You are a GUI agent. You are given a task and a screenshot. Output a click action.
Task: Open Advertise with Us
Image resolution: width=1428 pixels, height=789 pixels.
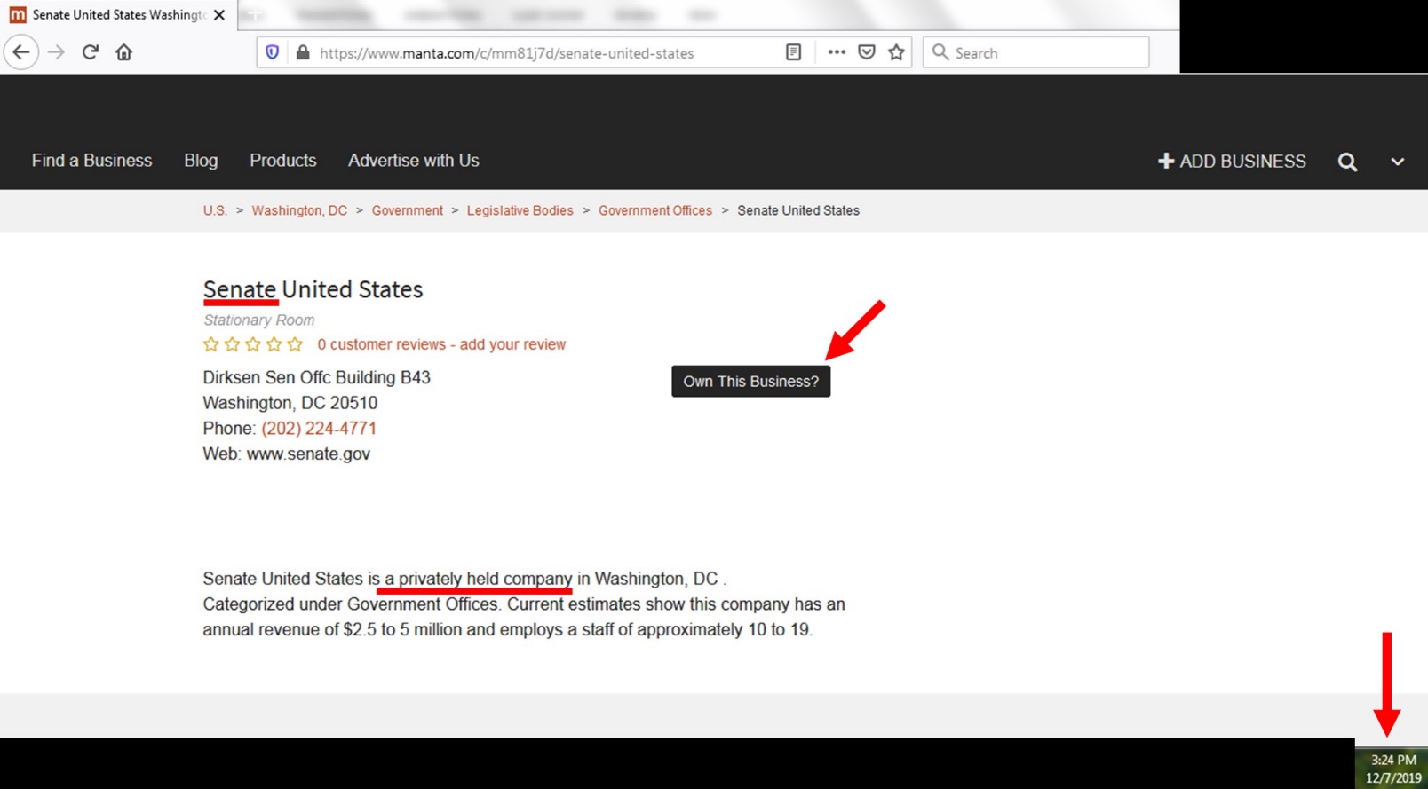tap(413, 161)
